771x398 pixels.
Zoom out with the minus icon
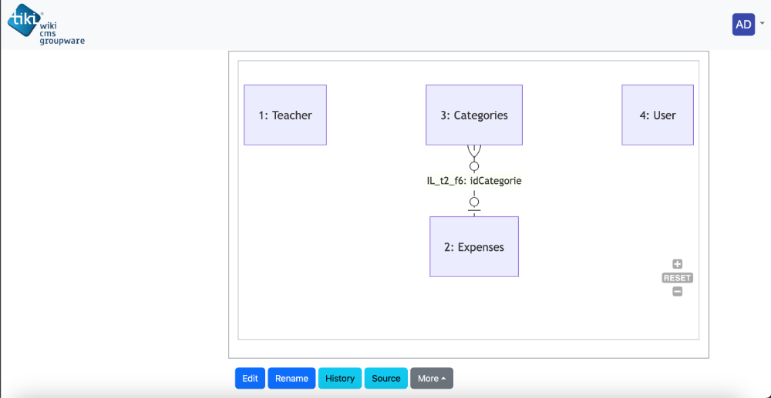click(677, 292)
